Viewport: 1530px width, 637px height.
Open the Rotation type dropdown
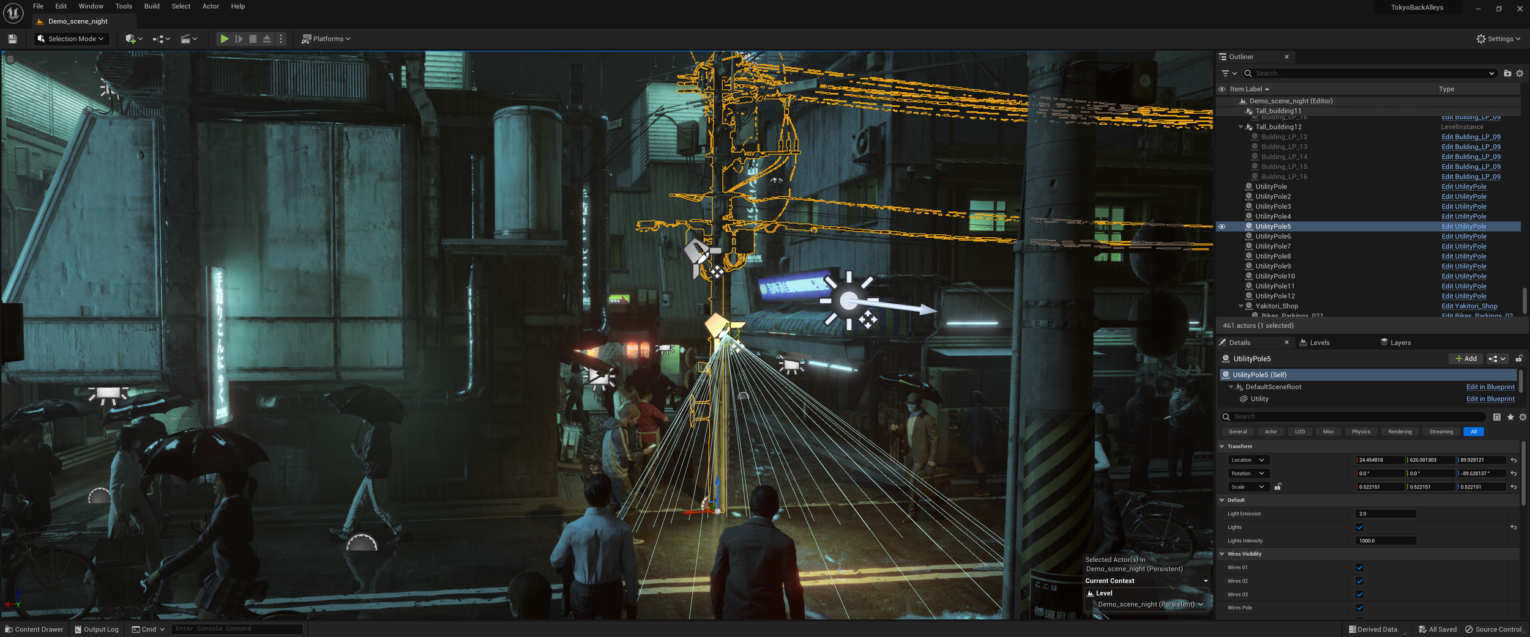[x=1248, y=473]
